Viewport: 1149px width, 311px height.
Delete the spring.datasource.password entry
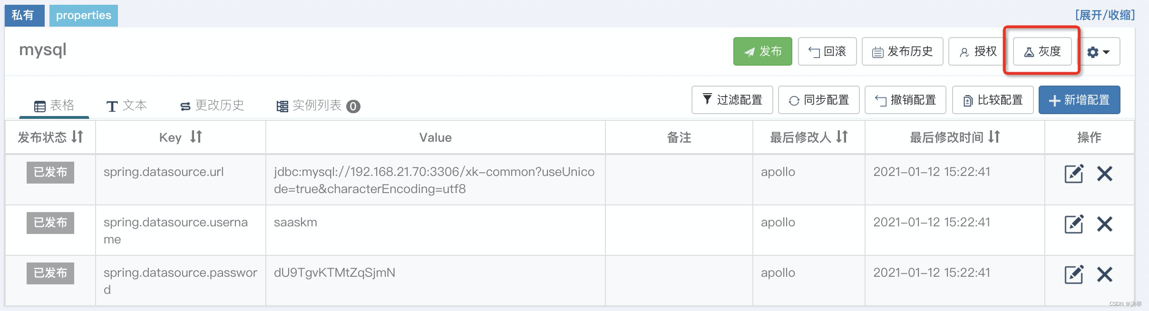coord(1104,274)
